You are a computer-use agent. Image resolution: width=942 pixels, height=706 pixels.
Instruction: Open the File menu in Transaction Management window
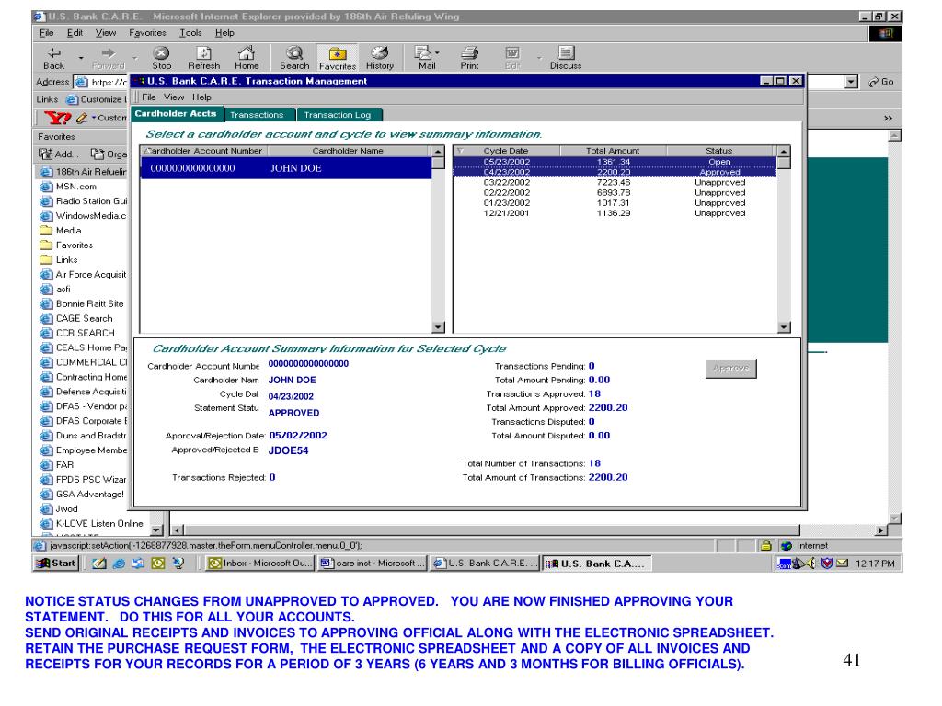[148, 97]
